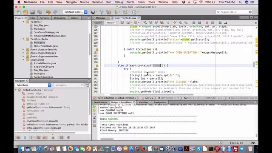Open Spotlight search in menu bar

(240, 2)
